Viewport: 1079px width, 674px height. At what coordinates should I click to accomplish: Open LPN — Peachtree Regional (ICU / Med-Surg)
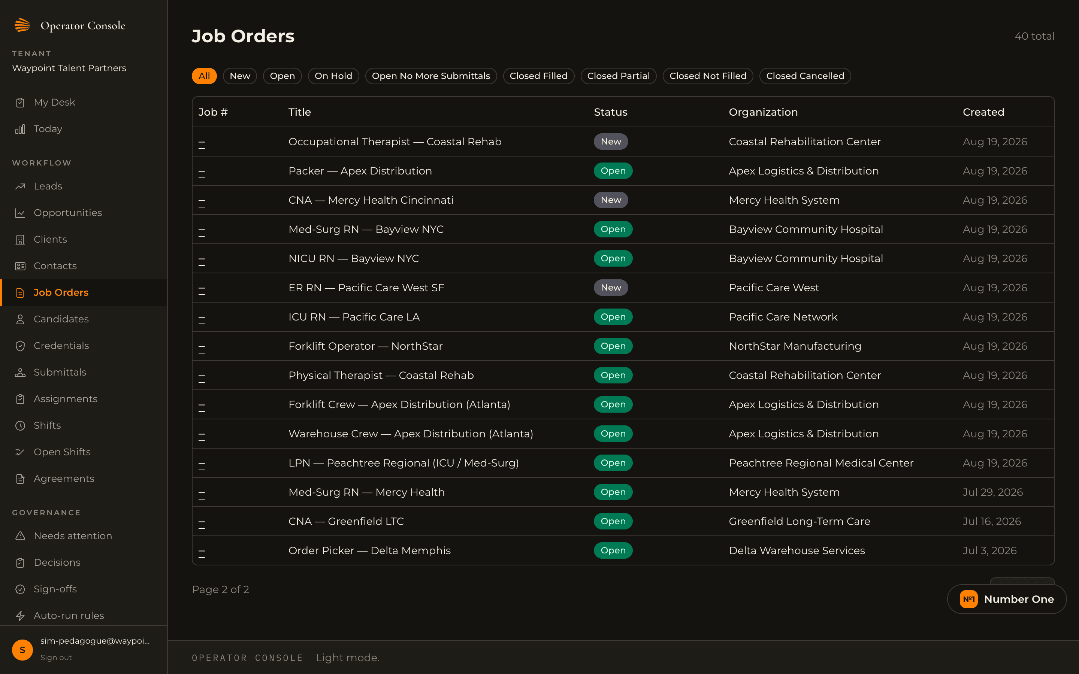tap(404, 463)
